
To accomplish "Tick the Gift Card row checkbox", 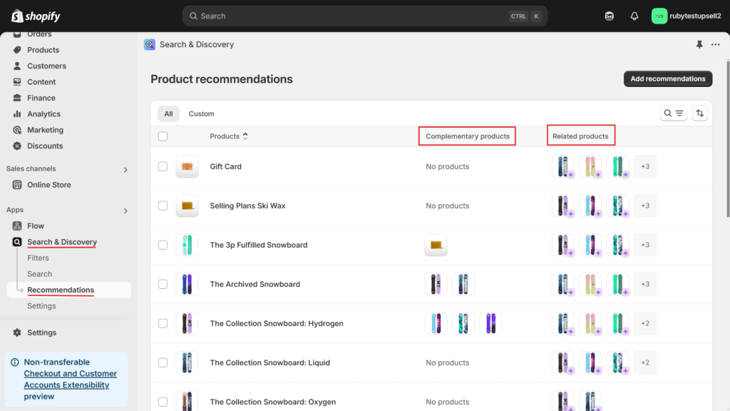I will pos(163,166).
